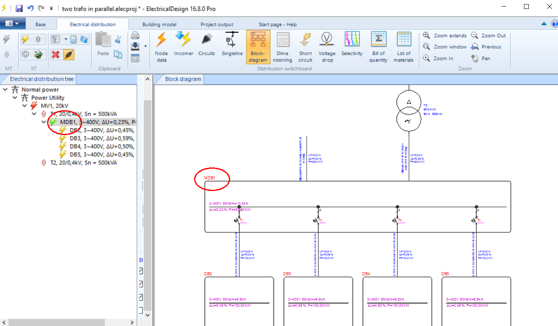This screenshot has height=326, width=558.
Task: Click the Zoom window button
Action: pyautogui.click(x=445, y=47)
